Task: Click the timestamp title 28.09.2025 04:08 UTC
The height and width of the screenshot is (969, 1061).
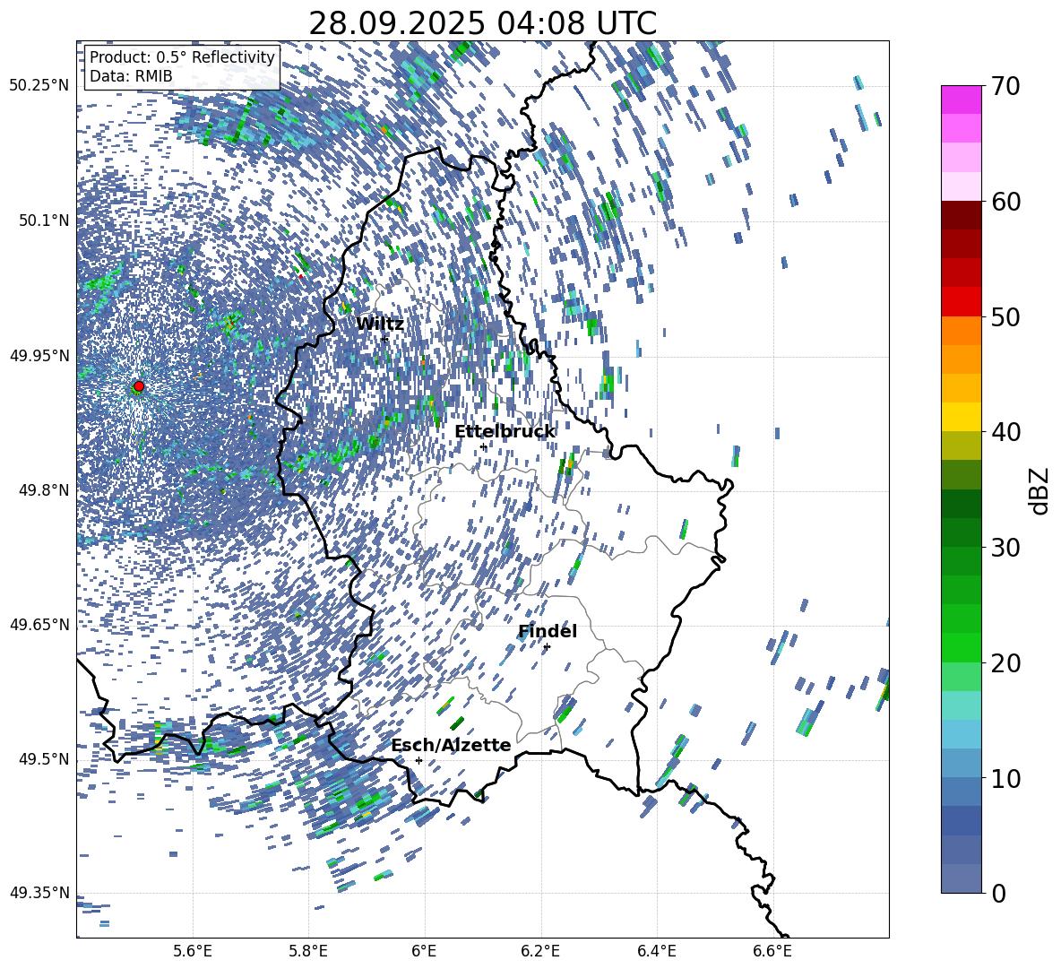Action: pos(482,23)
